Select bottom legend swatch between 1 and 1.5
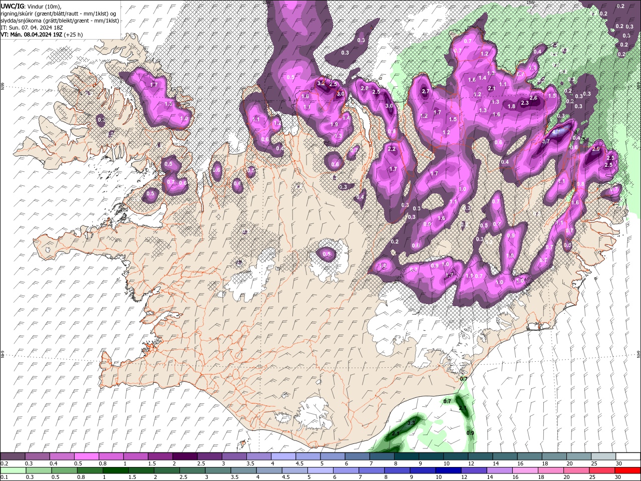This screenshot has width=641, height=481. pyautogui.click(x=115, y=470)
